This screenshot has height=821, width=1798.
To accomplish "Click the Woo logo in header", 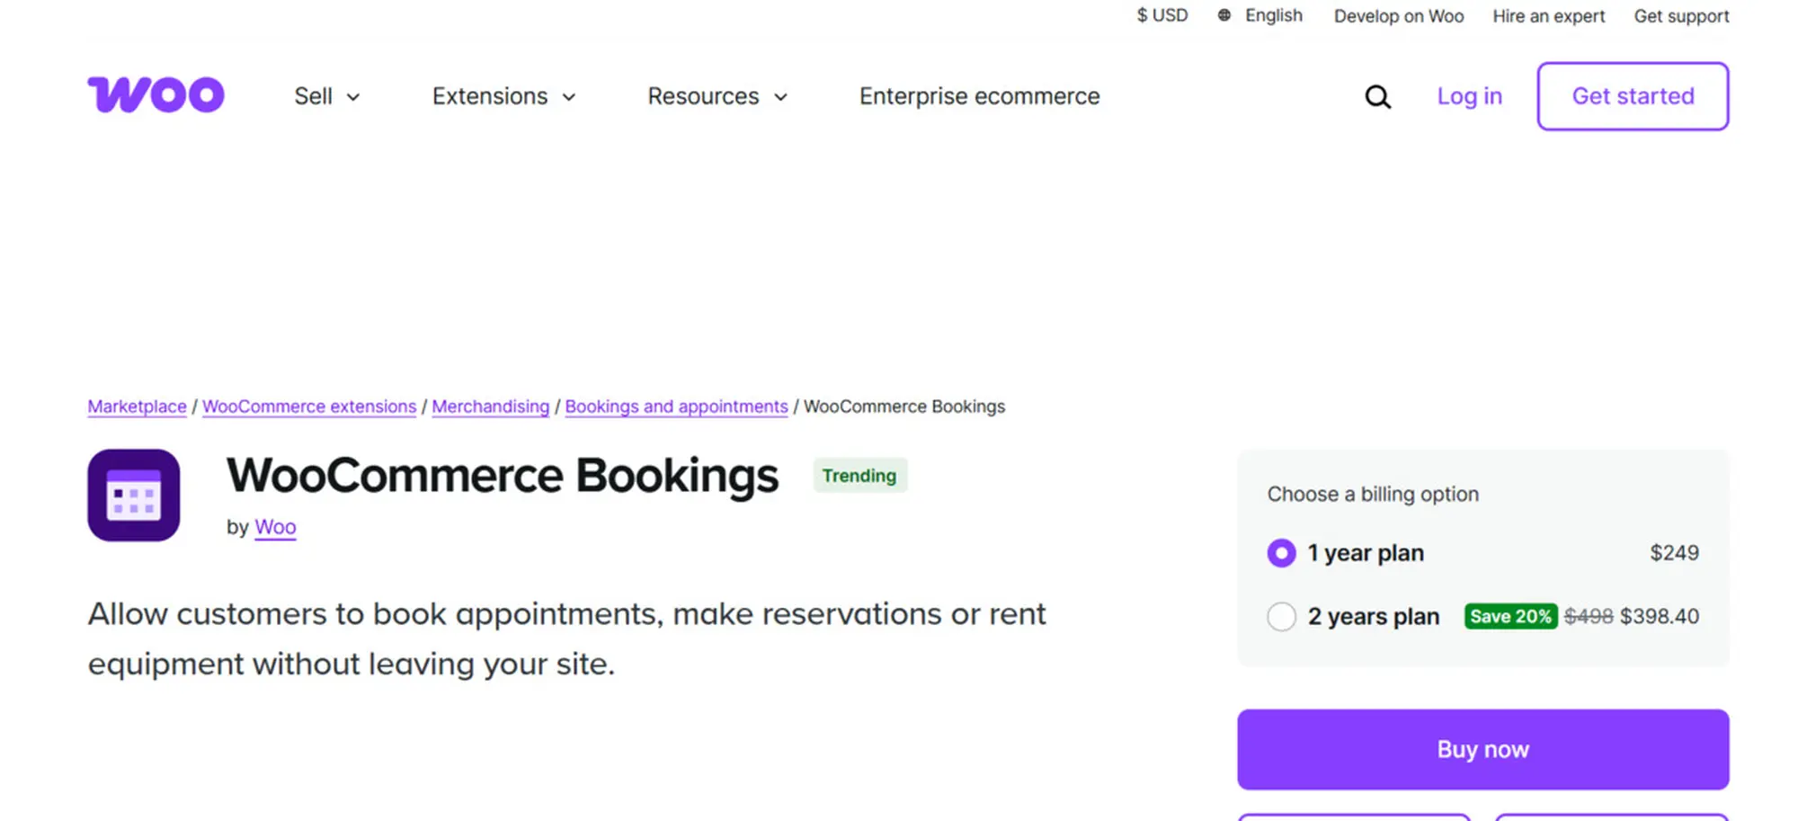I will coord(156,95).
